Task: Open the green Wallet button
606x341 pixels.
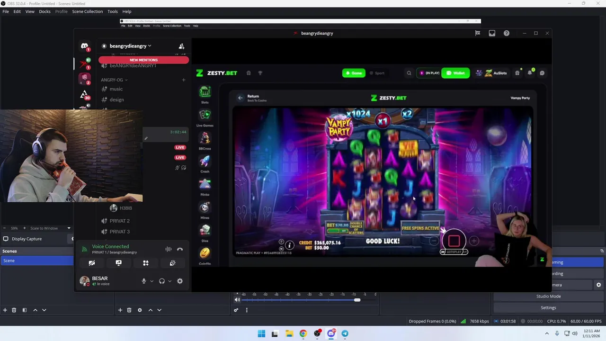Action: pos(455,73)
